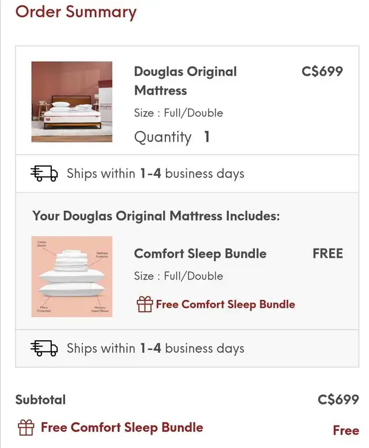Viewport: 369px width, 448px height.
Task: Click Your Douglas Original Mattress Includes heading
Action: pyautogui.click(x=156, y=216)
